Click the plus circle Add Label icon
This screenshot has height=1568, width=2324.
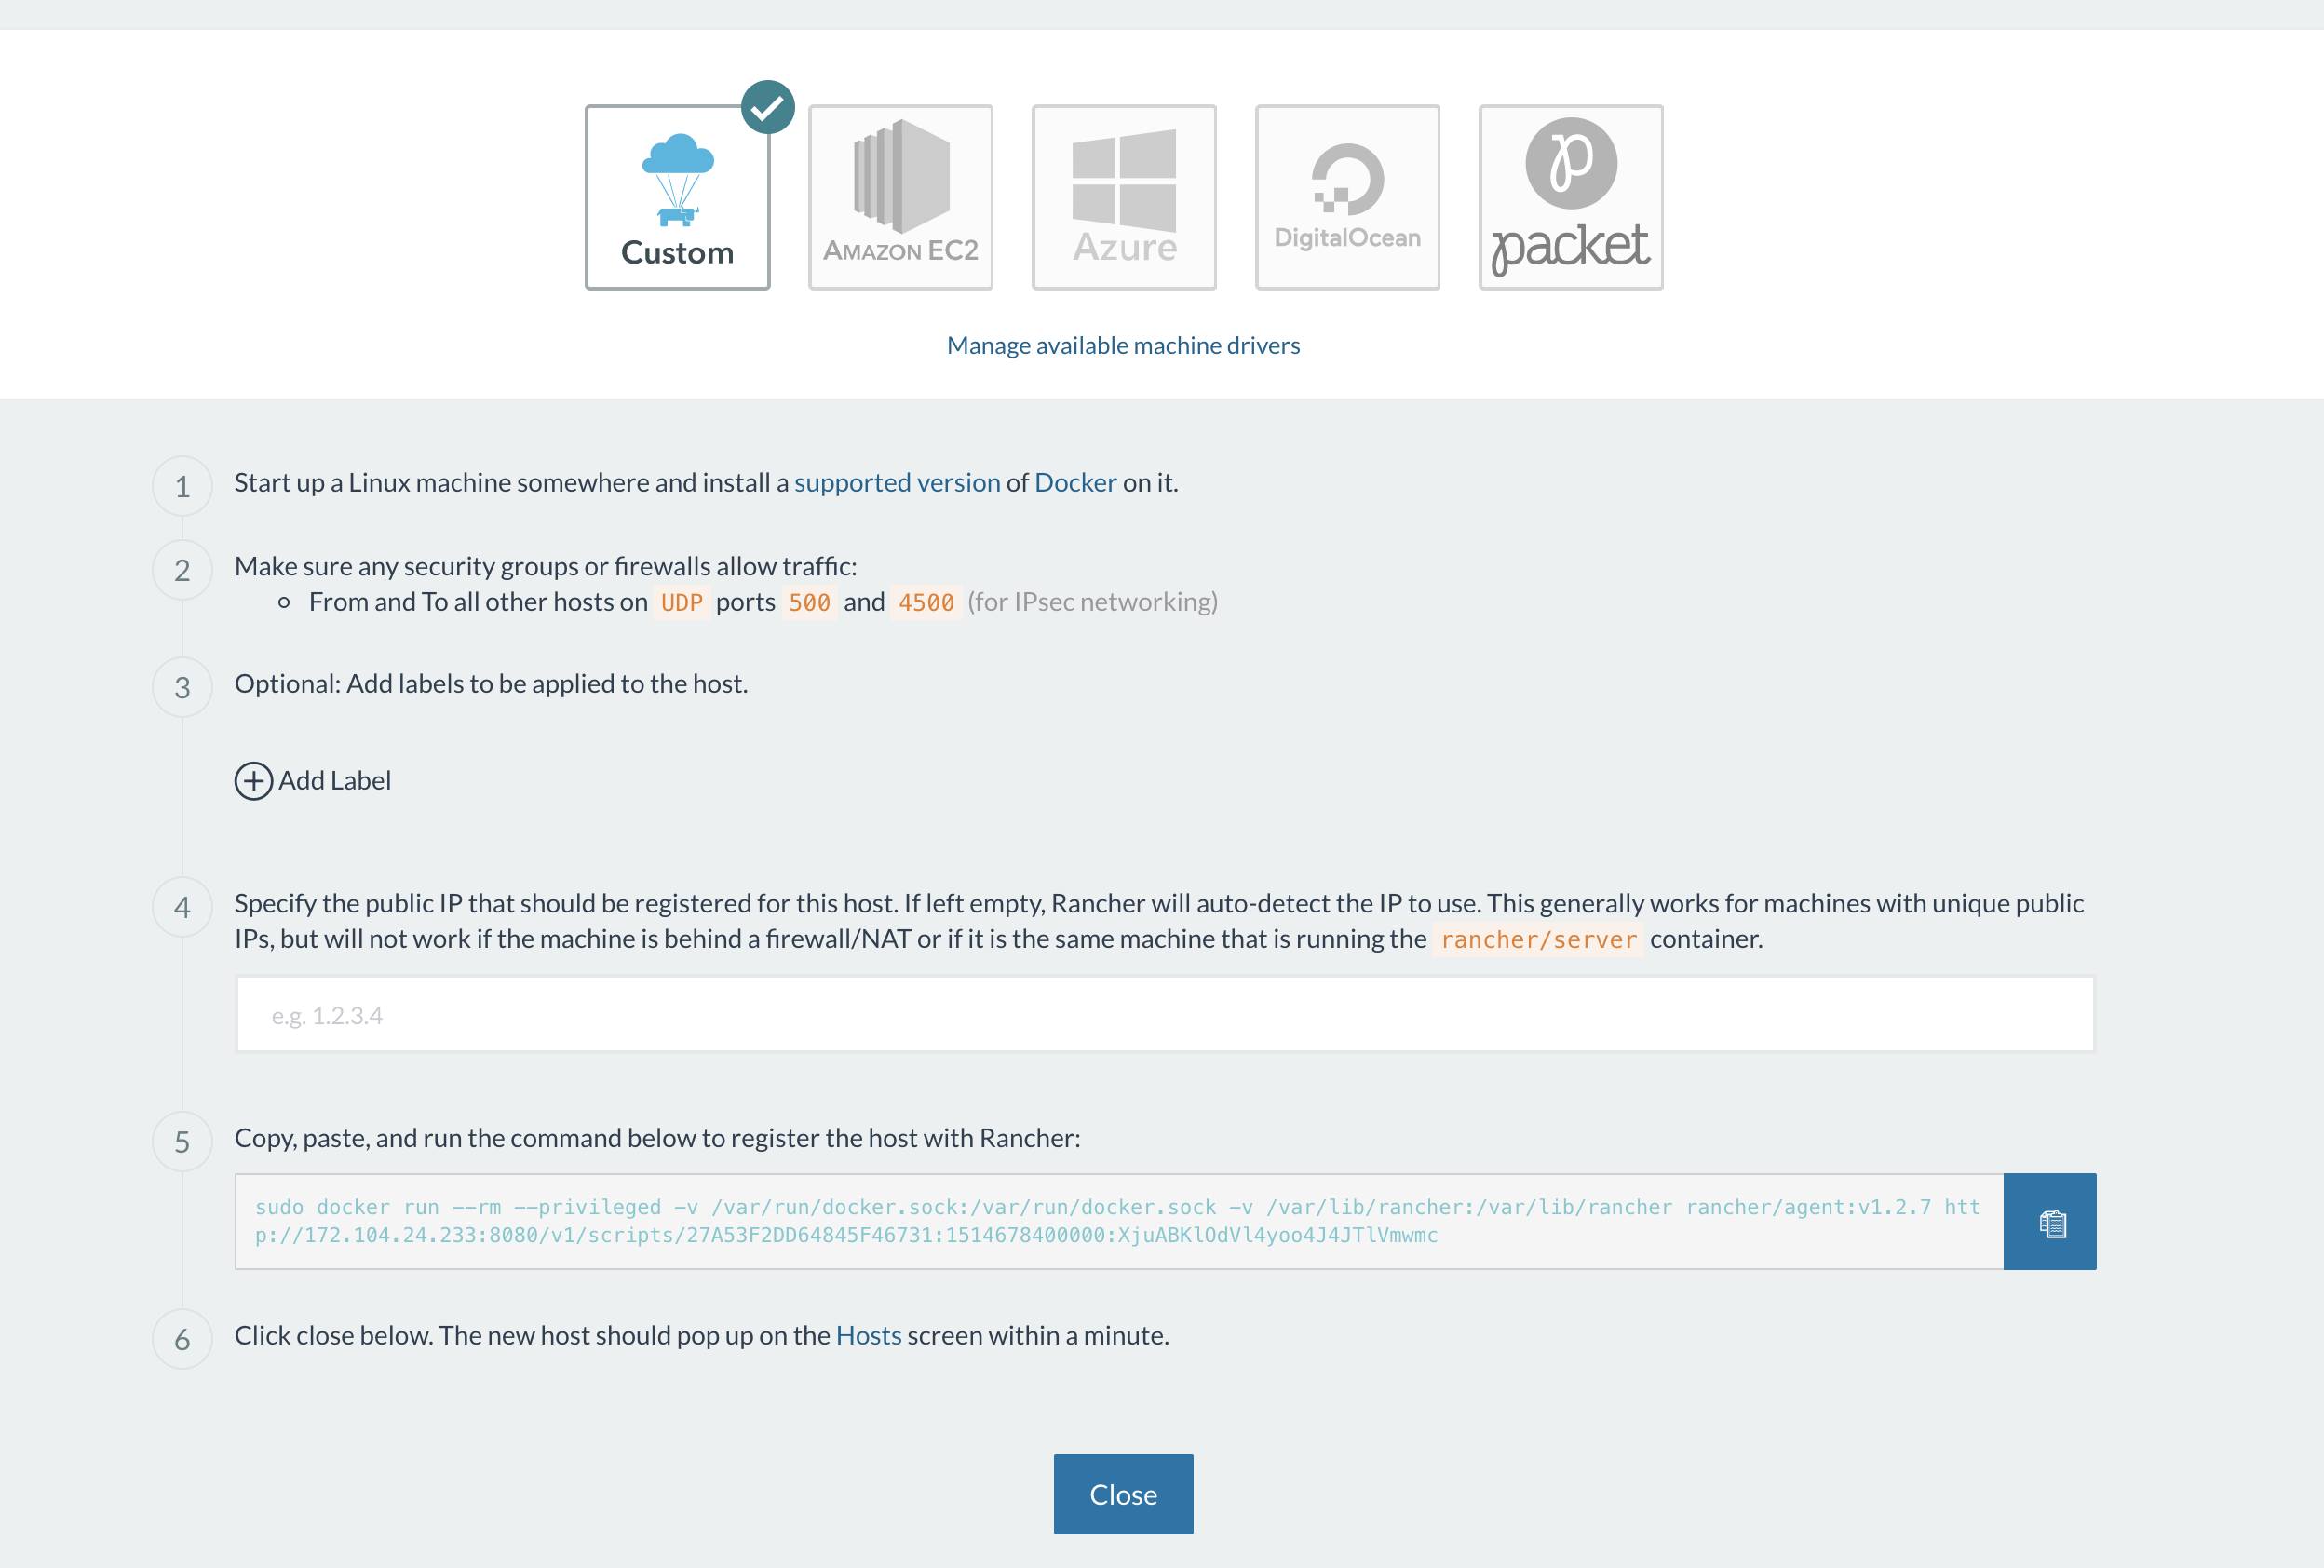(254, 781)
